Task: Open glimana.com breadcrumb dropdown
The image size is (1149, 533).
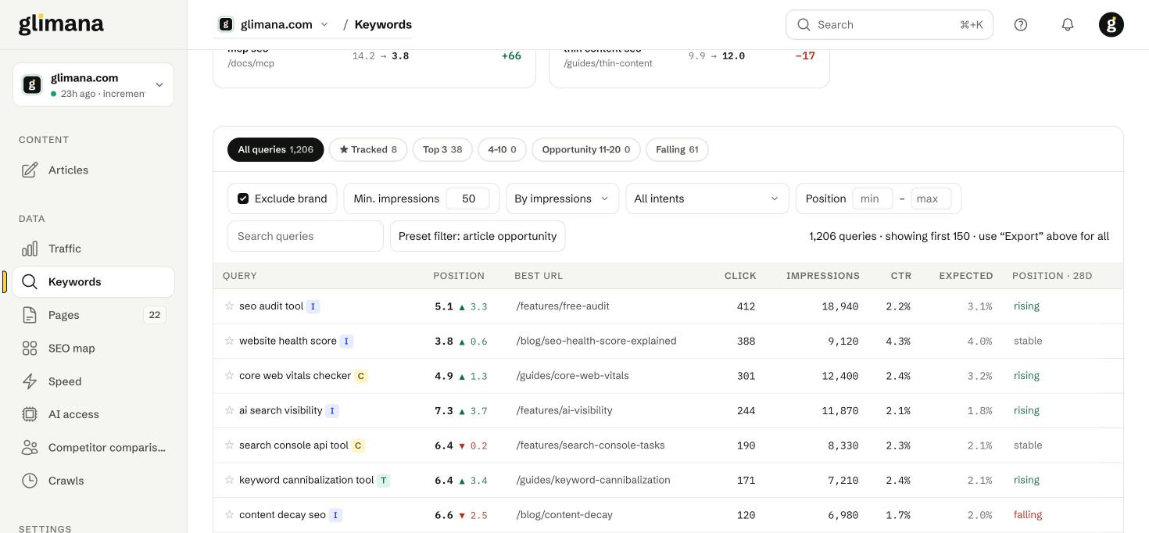Action: 274,25
